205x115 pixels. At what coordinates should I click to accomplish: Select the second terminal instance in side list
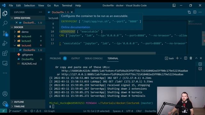click(x=200, y=69)
